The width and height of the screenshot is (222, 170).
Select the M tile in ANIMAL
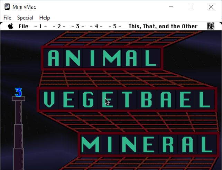[112, 58]
